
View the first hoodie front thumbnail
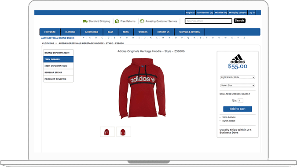pyautogui.click(x=107, y=132)
